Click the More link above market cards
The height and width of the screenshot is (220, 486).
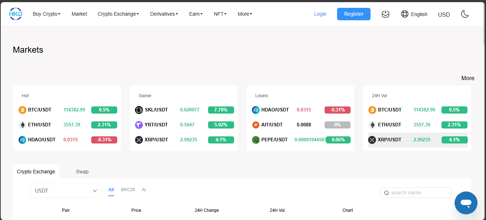(467, 78)
